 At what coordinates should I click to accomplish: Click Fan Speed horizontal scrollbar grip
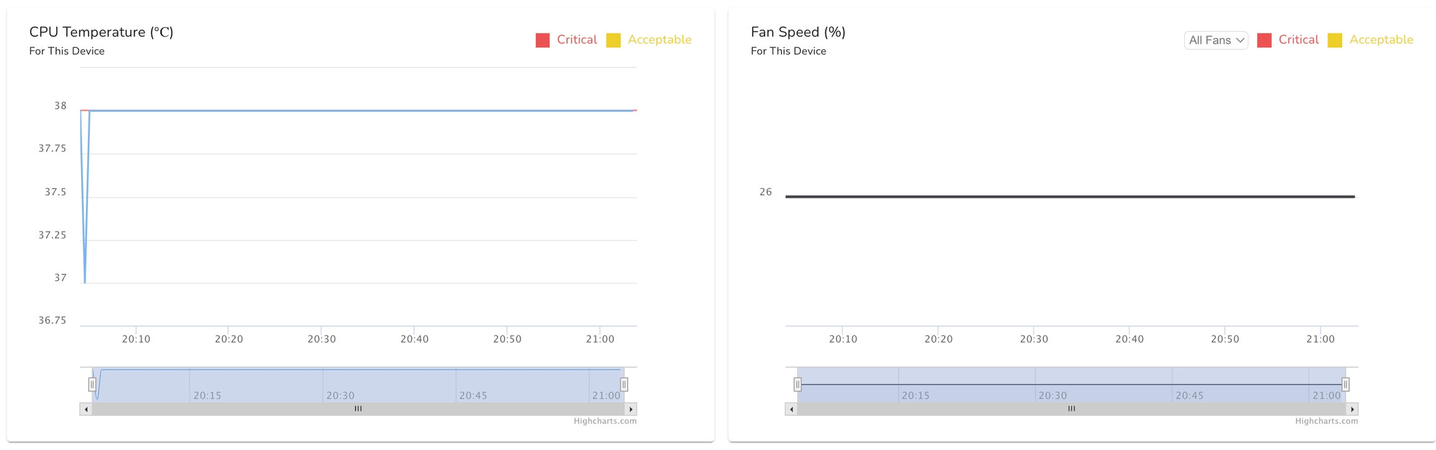pyautogui.click(x=1071, y=409)
